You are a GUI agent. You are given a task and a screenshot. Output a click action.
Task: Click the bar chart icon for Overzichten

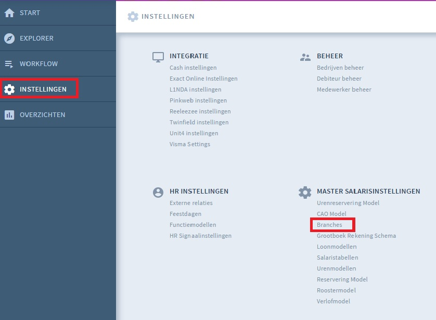[x=9, y=115]
